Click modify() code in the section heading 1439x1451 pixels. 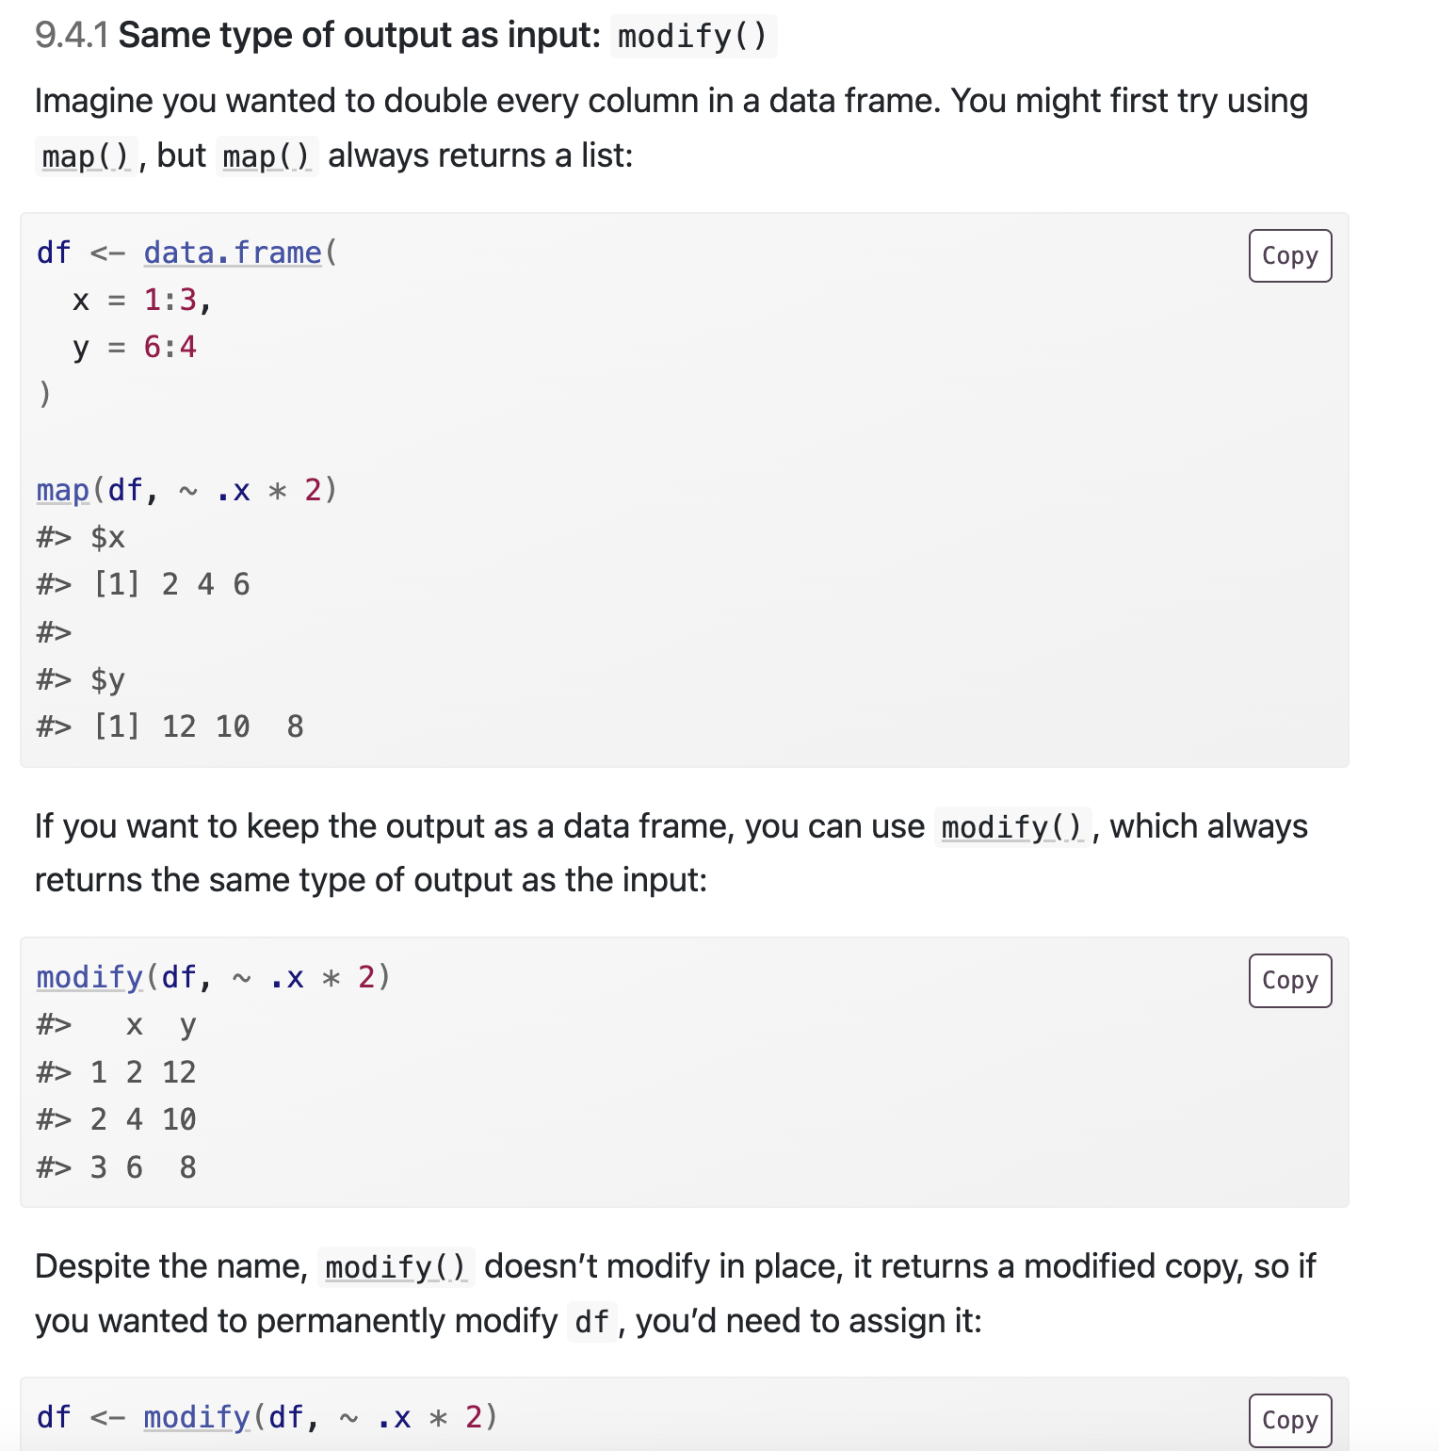click(692, 37)
